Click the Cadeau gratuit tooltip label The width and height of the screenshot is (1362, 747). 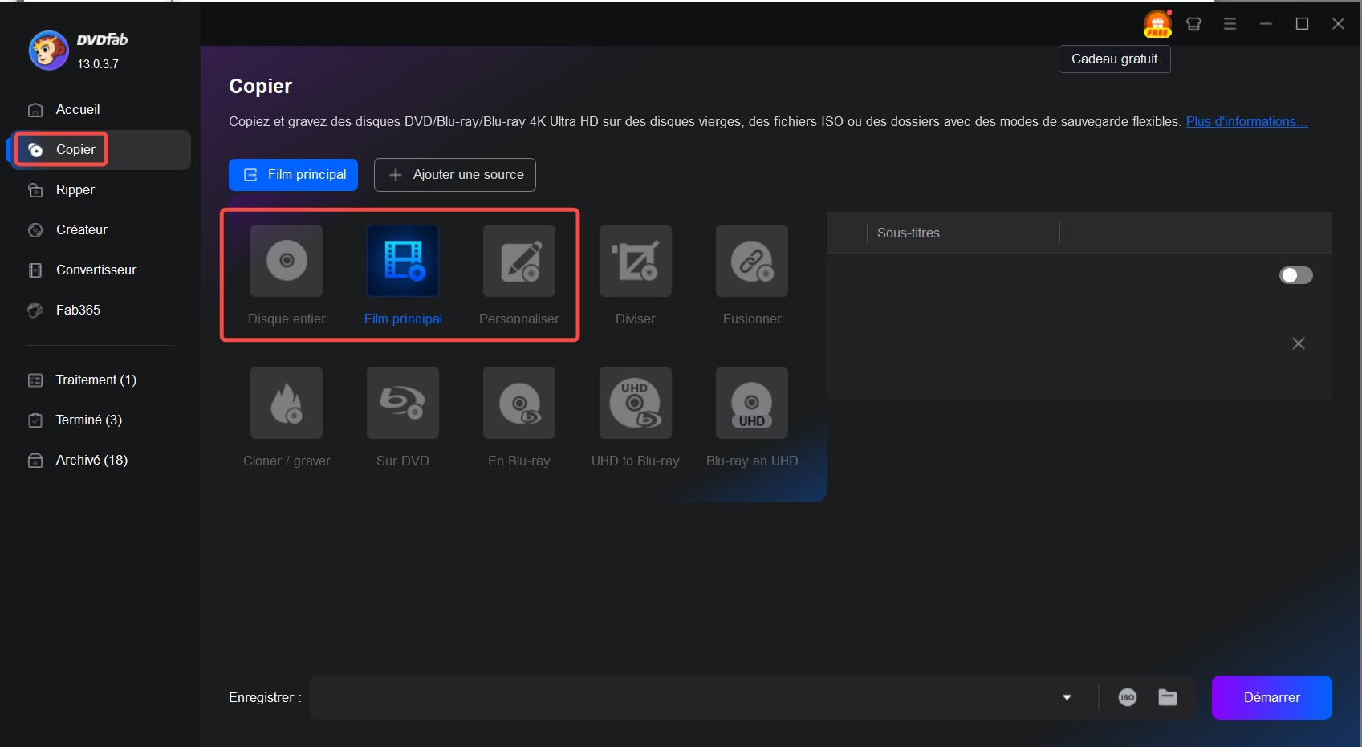[x=1114, y=59]
